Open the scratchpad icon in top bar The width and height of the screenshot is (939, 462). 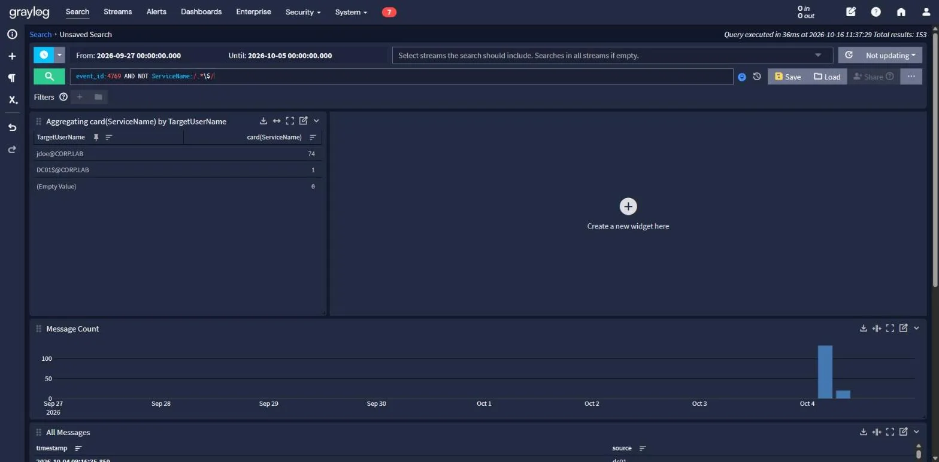[850, 12]
